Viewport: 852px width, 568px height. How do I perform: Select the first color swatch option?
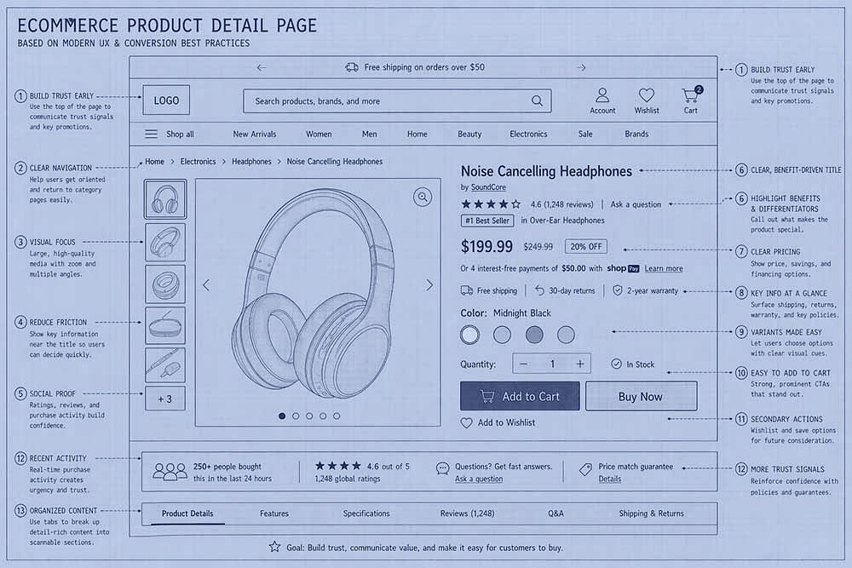pyautogui.click(x=469, y=335)
